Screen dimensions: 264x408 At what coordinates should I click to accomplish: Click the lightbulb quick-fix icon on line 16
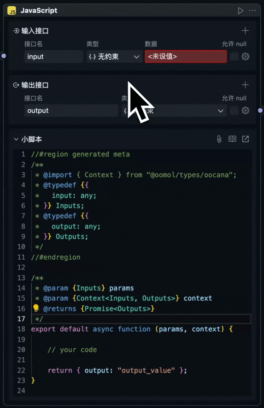coord(36,308)
